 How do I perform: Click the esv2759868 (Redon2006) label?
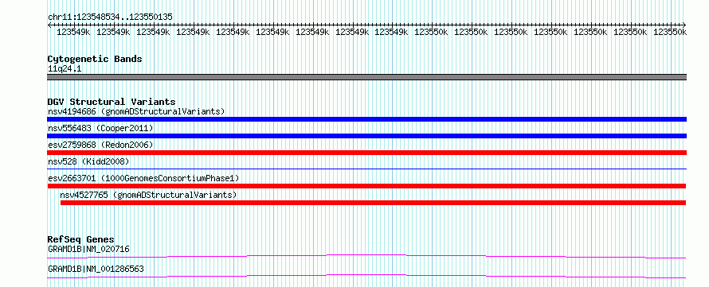pos(100,145)
